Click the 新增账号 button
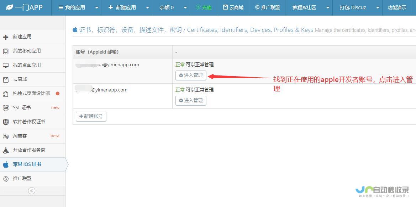This screenshot has width=416, height=207. coord(91,116)
